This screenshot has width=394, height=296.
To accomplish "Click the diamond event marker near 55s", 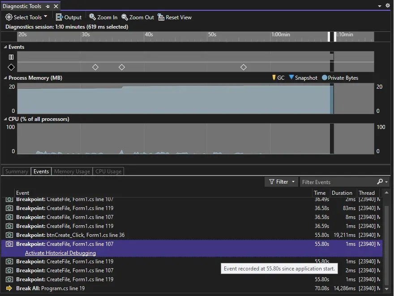I will click(244, 67).
